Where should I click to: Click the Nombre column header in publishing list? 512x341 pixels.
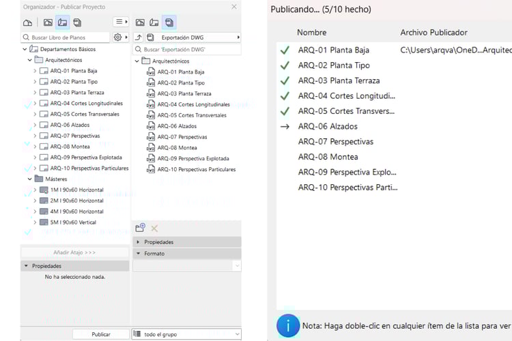click(311, 33)
